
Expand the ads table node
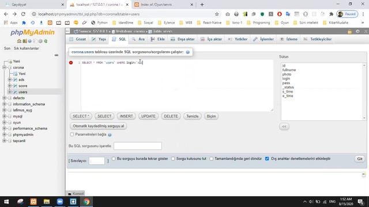tap(10, 80)
